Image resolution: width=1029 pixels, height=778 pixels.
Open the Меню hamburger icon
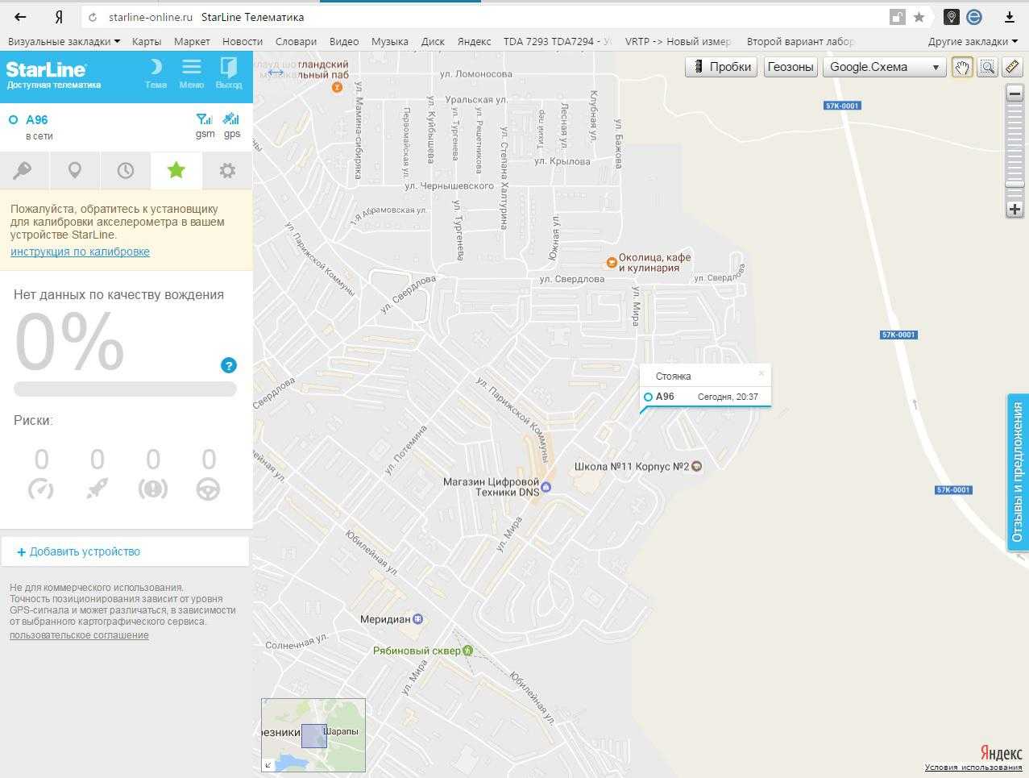click(x=191, y=67)
